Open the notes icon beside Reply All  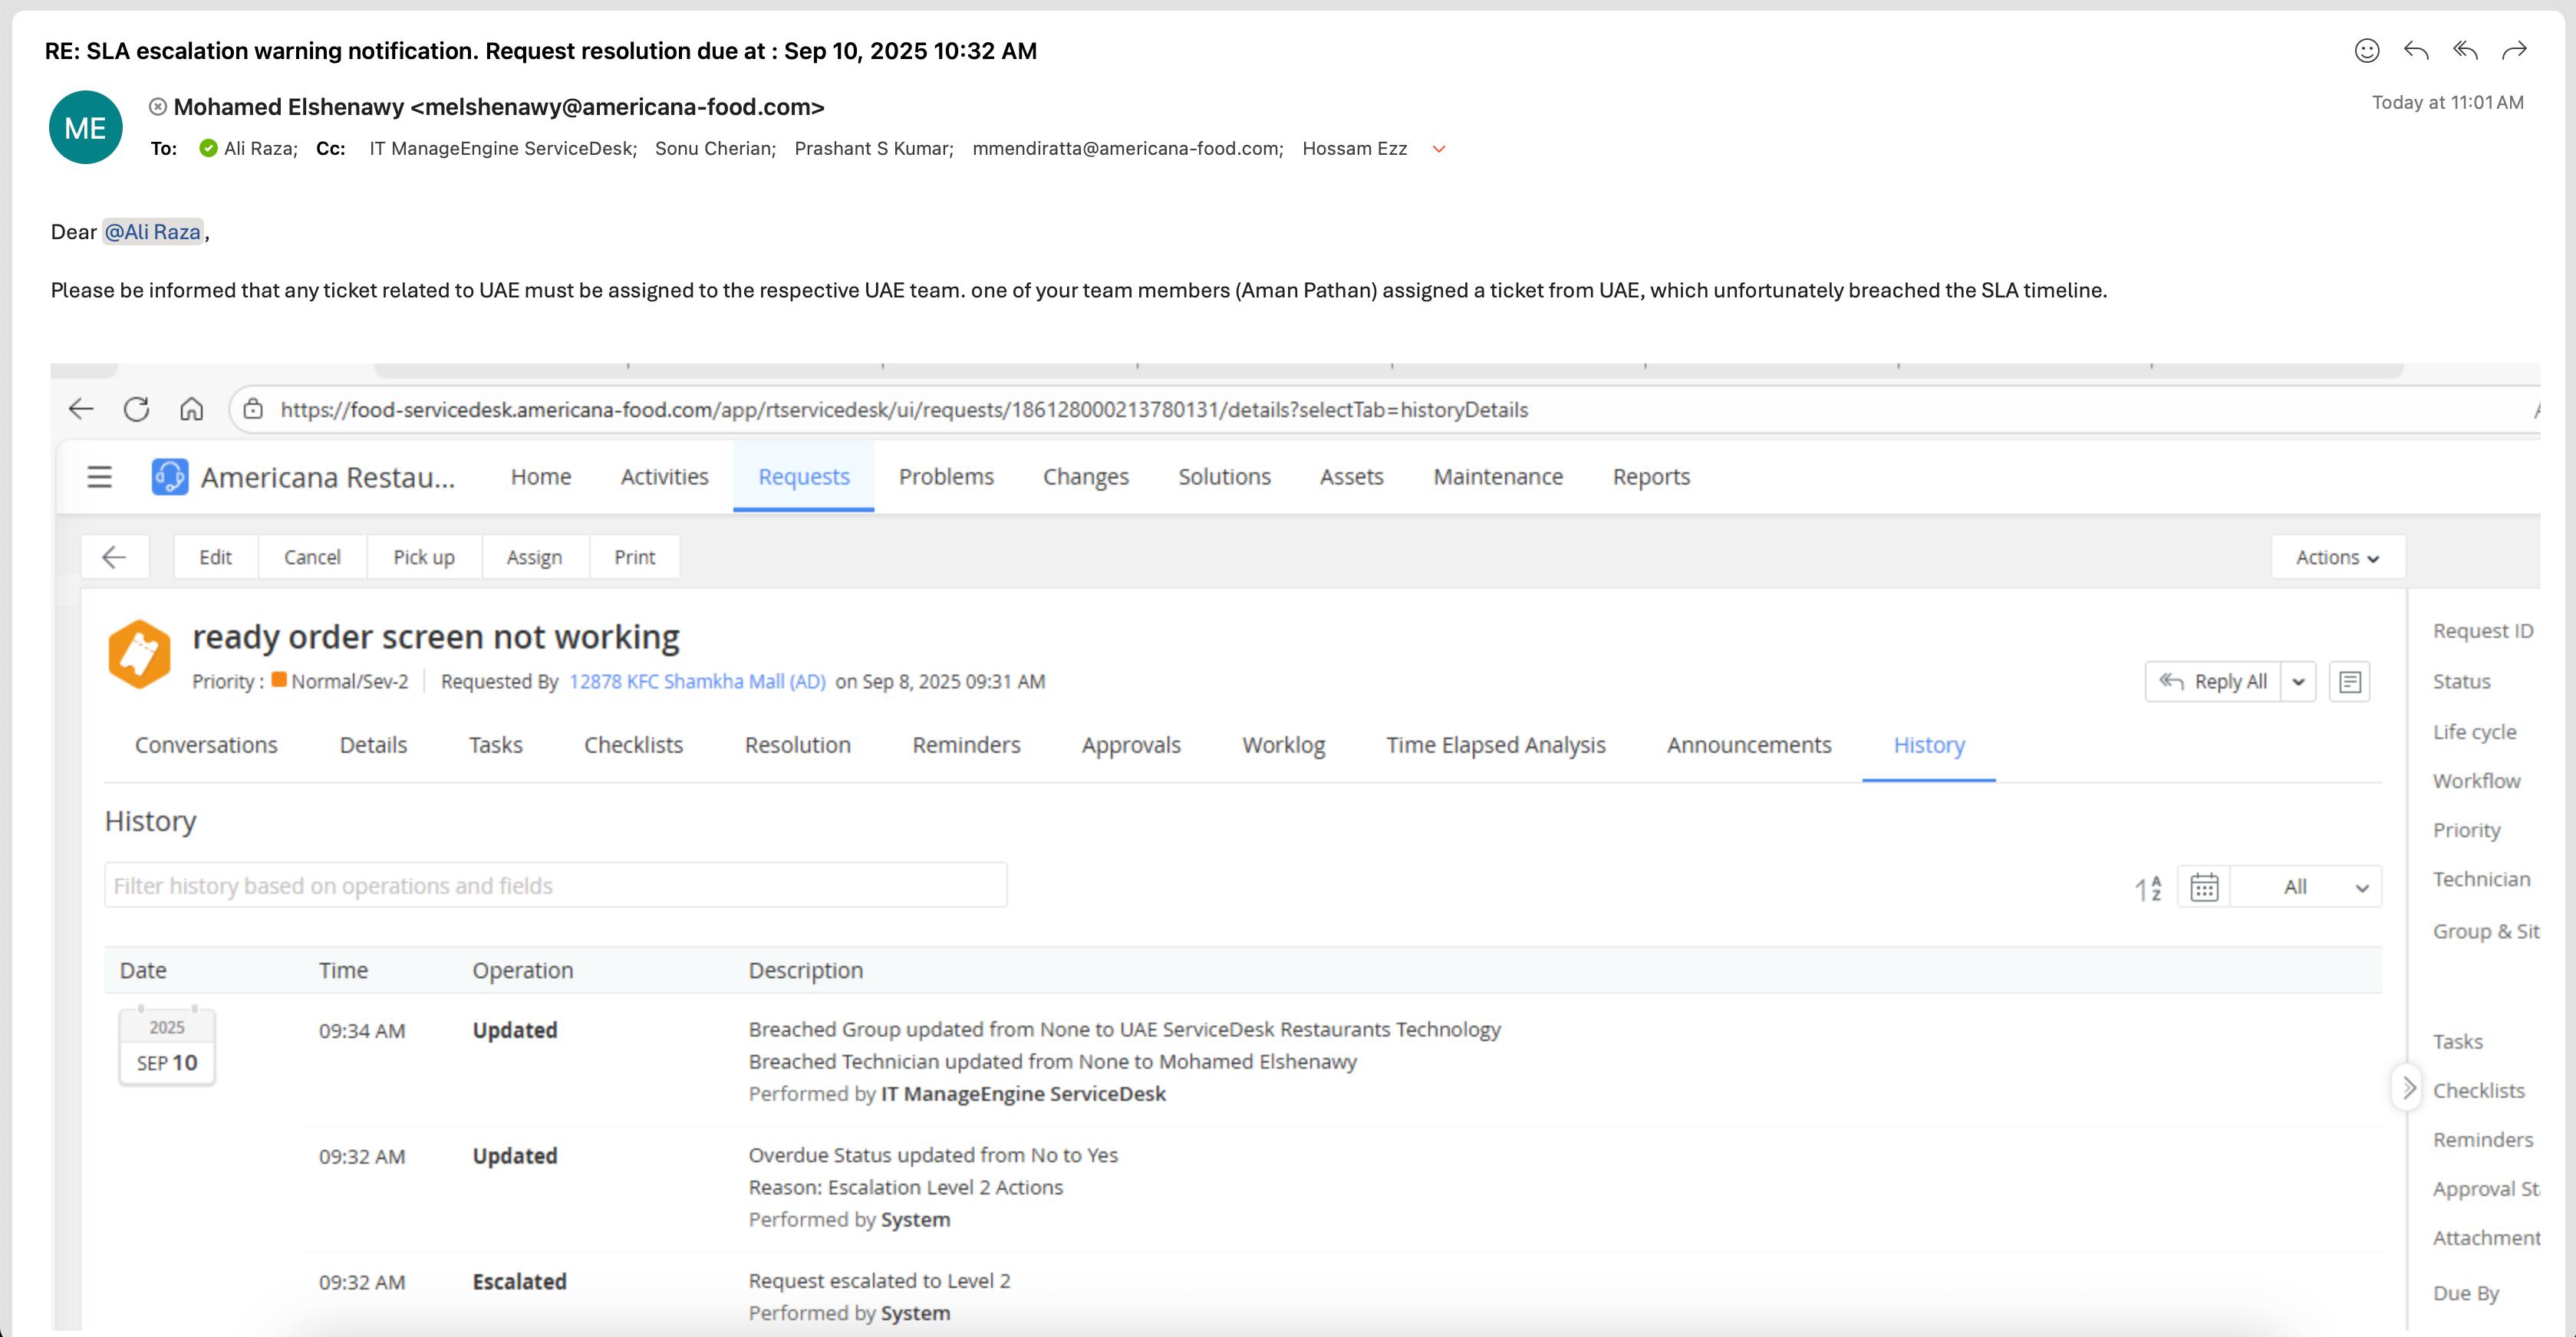(x=2349, y=682)
